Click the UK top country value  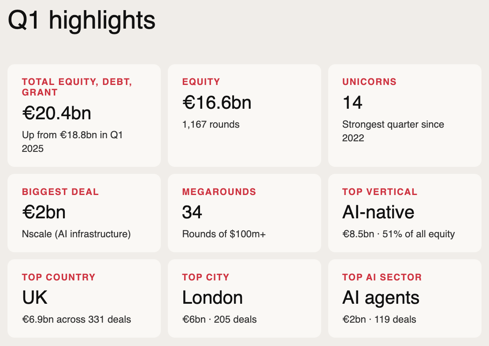[35, 298]
